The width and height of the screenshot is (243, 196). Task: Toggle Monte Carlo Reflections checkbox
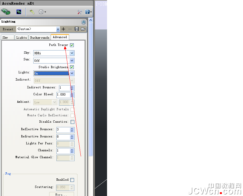[x=72, y=115]
